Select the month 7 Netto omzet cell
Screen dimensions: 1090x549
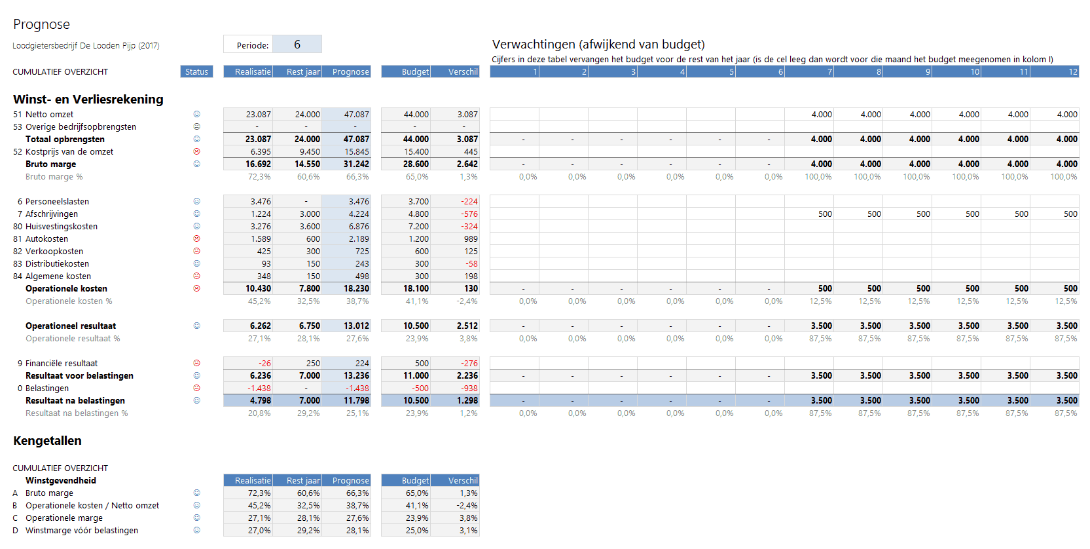click(x=809, y=114)
